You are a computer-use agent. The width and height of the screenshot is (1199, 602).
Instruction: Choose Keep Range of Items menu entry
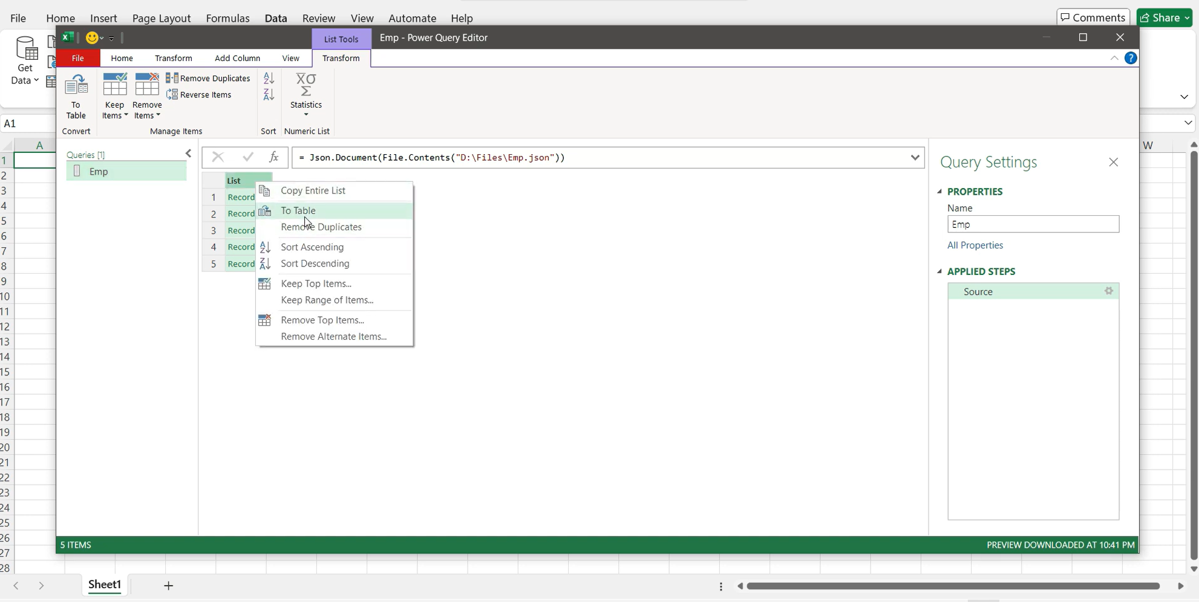[335, 300]
